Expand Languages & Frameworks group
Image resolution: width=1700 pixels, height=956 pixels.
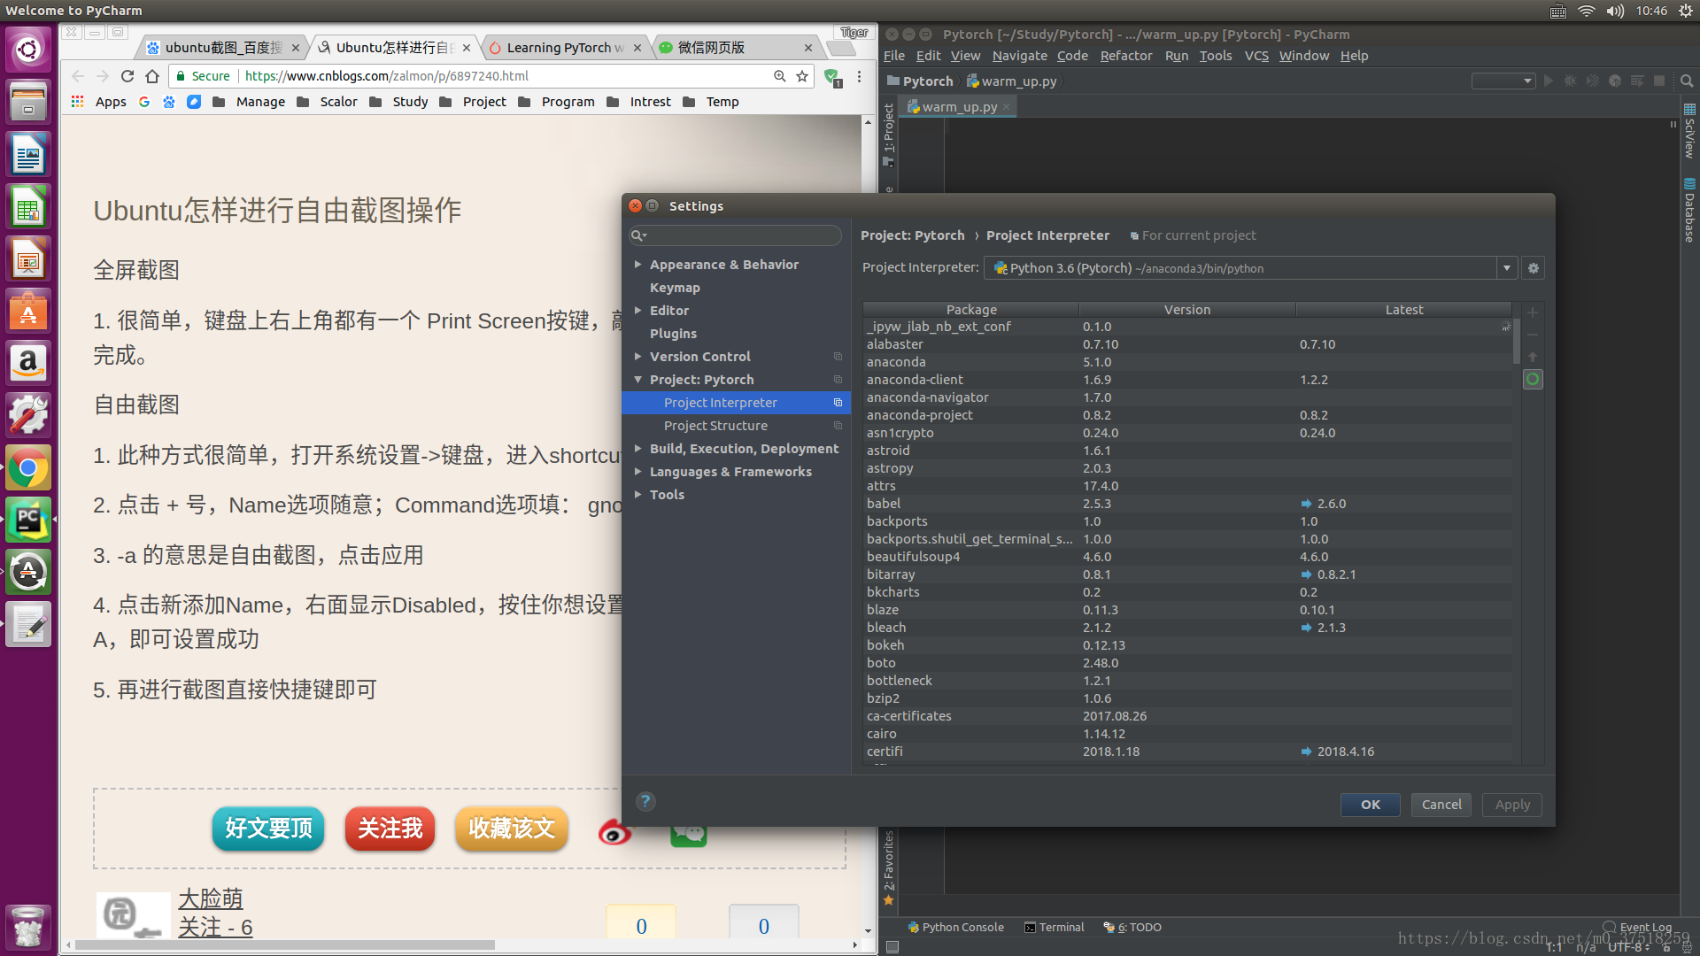click(x=637, y=472)
